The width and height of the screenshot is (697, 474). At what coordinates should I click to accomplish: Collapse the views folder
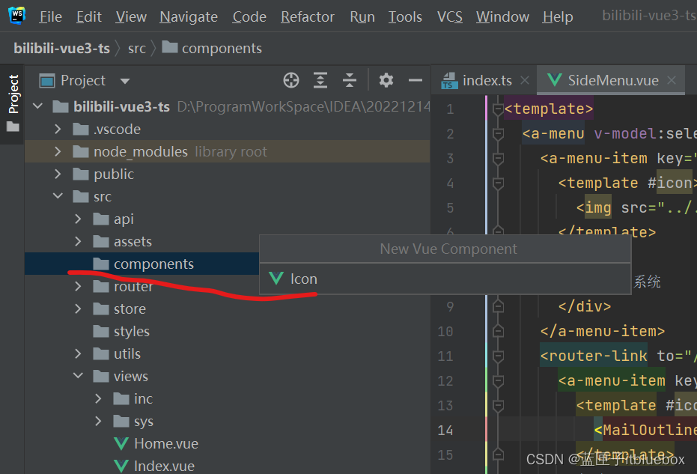tap(78, 376)
